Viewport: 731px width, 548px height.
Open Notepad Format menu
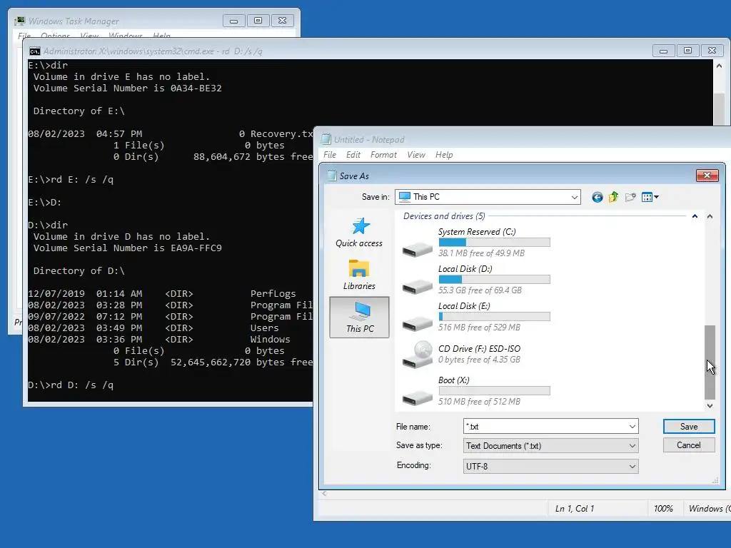click(383, 155)
